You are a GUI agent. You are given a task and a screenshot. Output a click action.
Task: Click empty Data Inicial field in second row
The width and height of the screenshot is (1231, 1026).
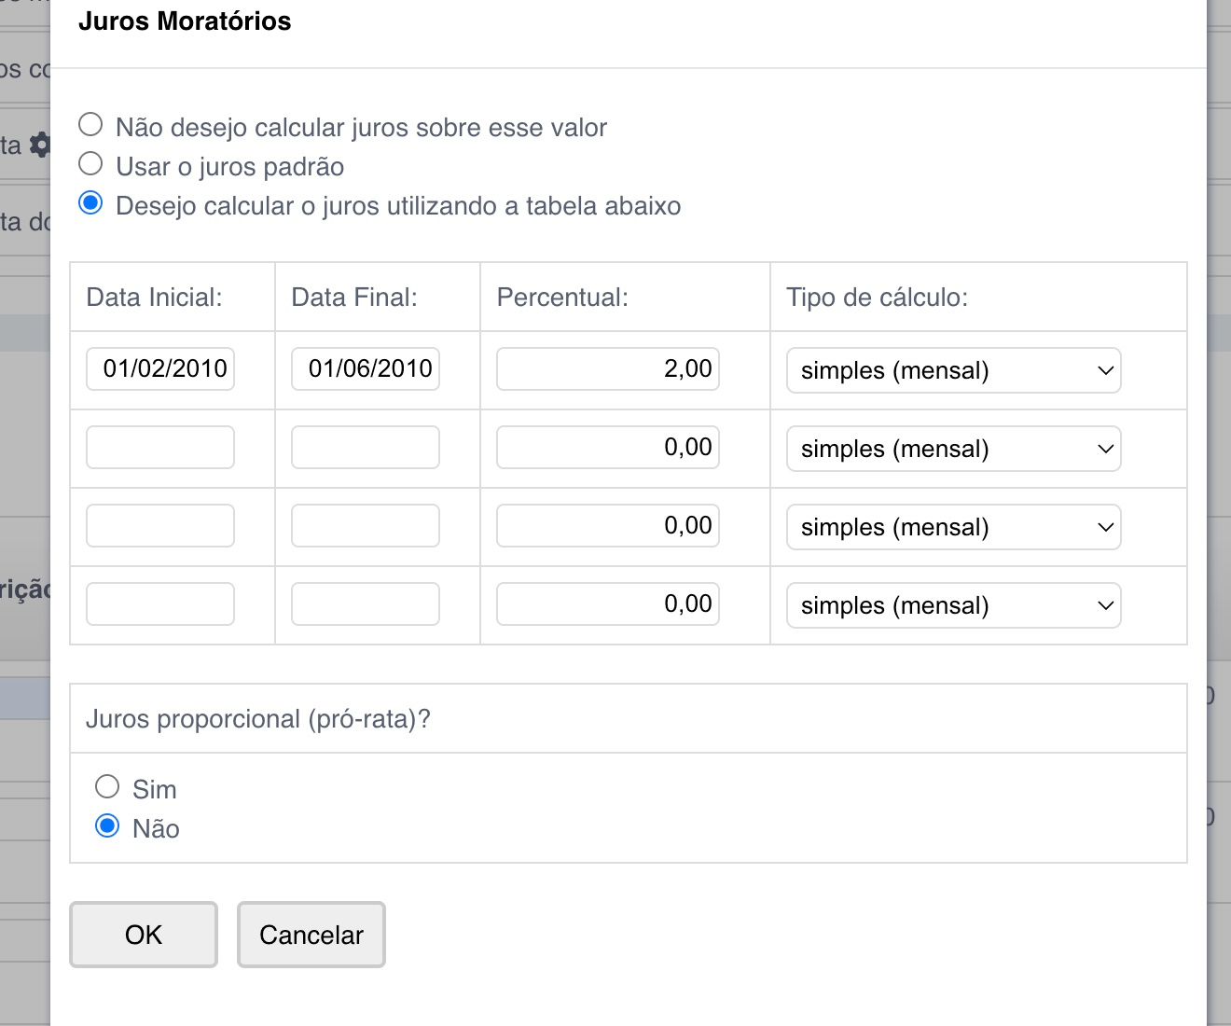(160, 448)
